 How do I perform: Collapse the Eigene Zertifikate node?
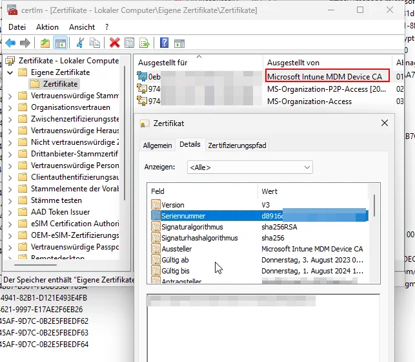point(10,72)
